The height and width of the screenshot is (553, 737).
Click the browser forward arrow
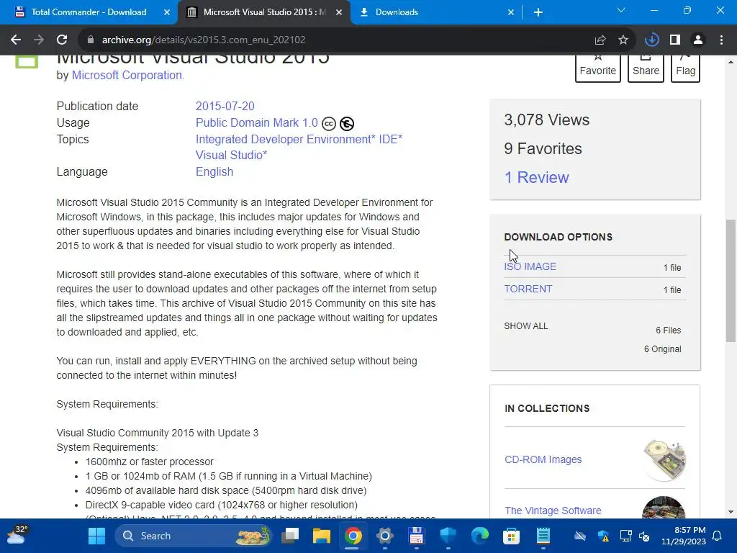coord(39,40)
